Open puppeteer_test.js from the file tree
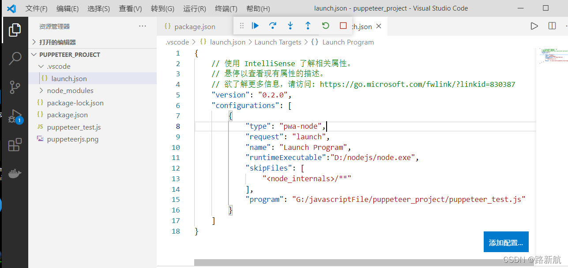The height and width of the screenshot is (268, 568). coord(93,127)
